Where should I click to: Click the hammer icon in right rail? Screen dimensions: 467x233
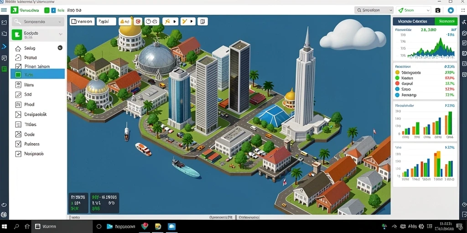pyautogui.click(x=464, y=22)
